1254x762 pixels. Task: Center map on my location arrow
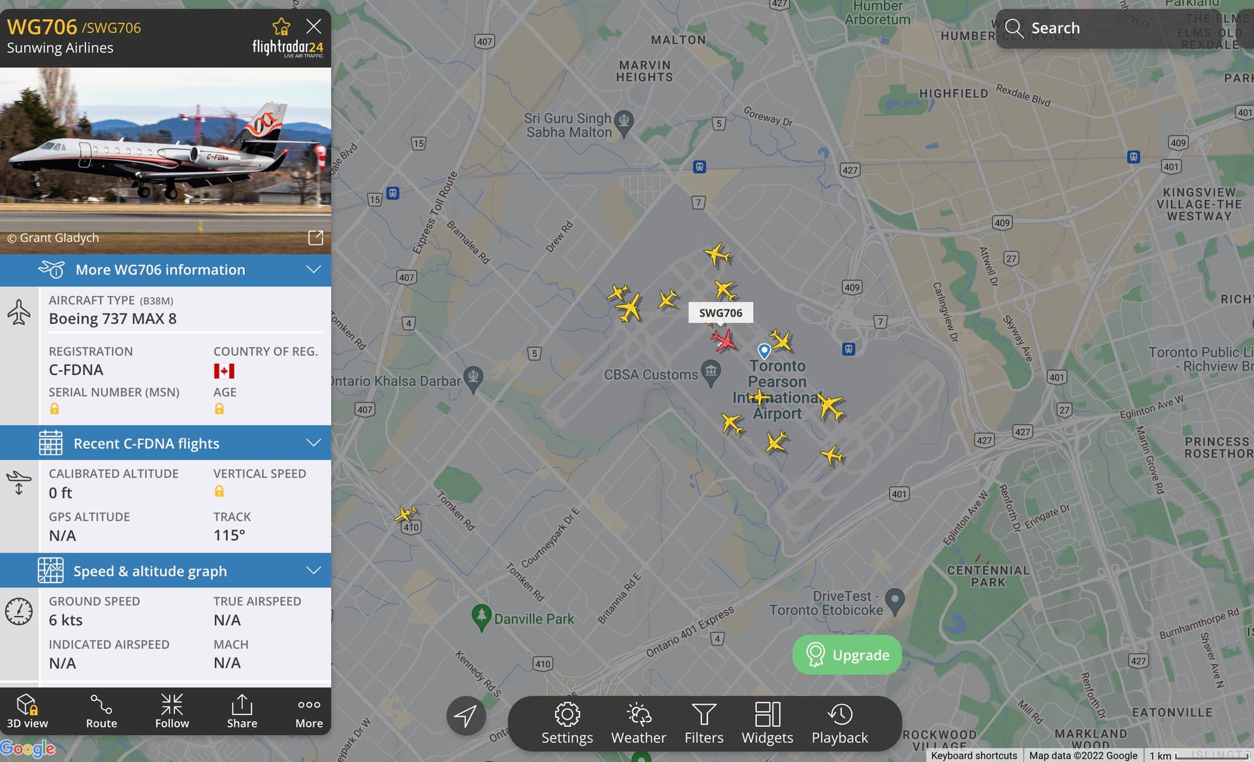(466, 716)
